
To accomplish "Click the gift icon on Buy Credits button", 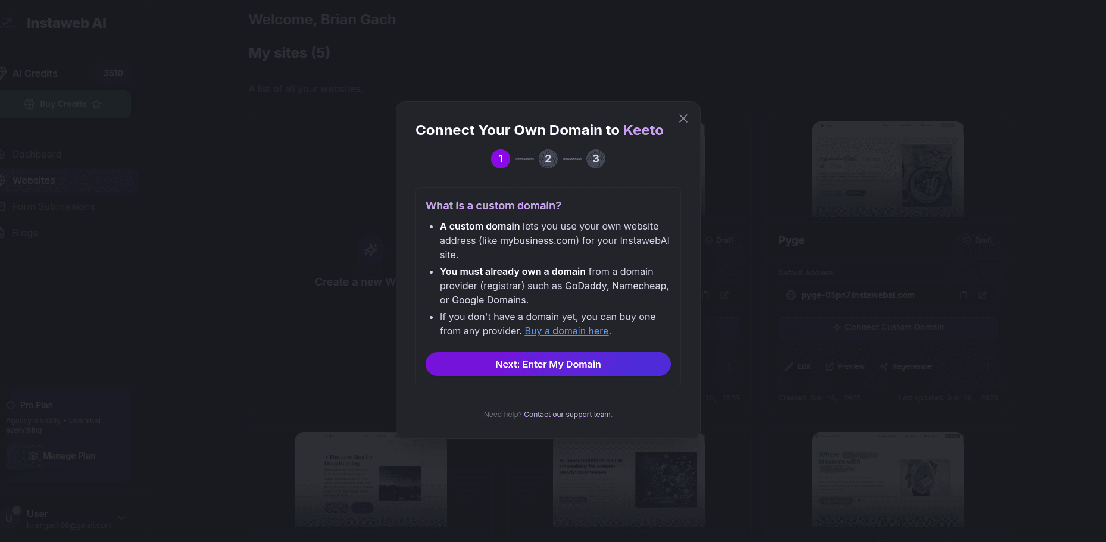I will click(x=29, y=104).
